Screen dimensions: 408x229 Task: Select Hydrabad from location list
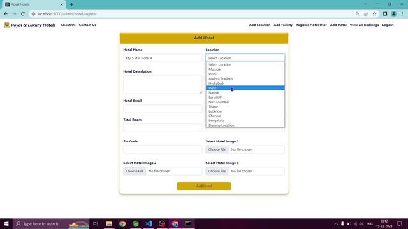pyautogui.click(x=245, y=83)
